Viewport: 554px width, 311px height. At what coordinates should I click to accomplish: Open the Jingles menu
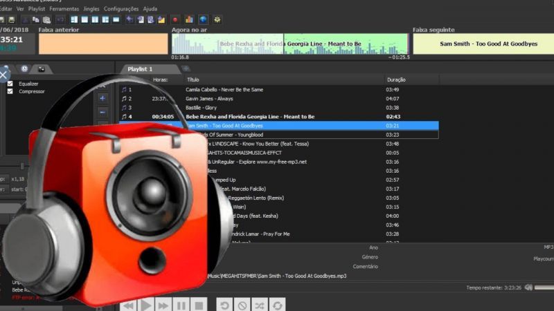(x=91, y=9)
